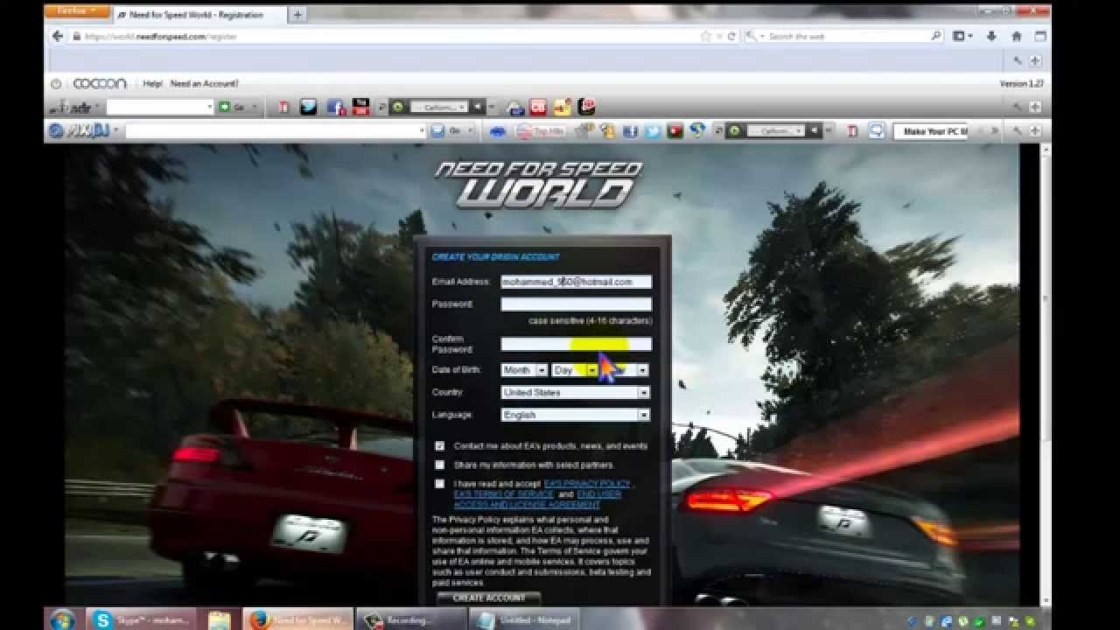Click the Help! item on the Cocoon toolbar
The width and height of the screenshot is (1120, 630).
(153, 84)
